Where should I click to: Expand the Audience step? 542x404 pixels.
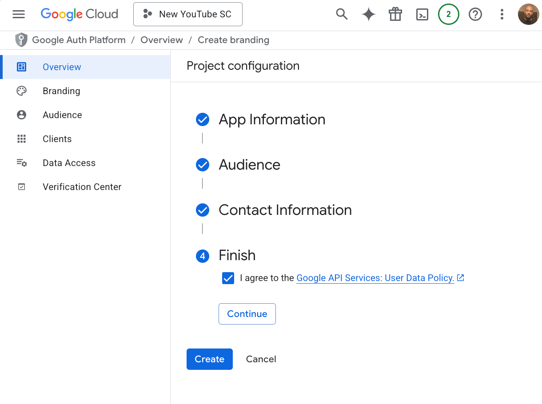tap(249, 165)
